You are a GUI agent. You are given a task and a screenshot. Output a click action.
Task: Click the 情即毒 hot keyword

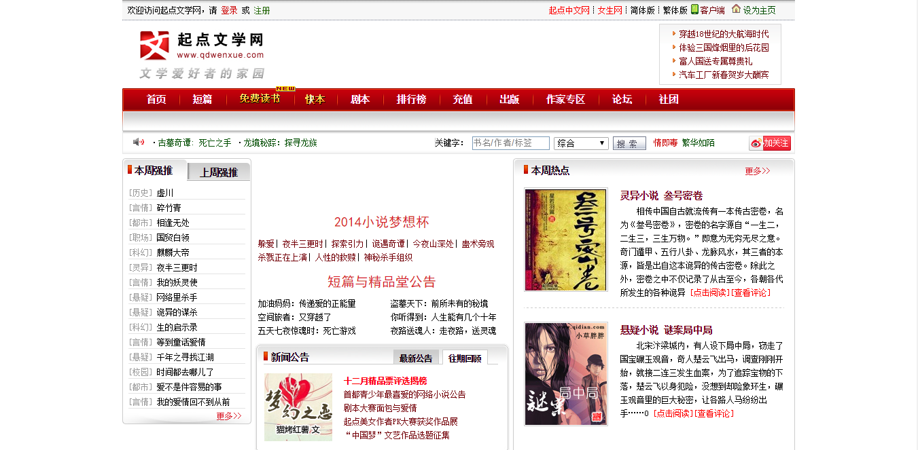(665, 143)
